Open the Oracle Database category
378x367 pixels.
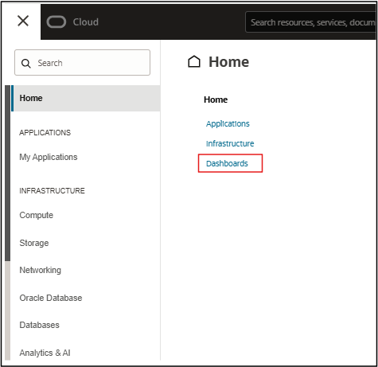(x=51, y=298)
